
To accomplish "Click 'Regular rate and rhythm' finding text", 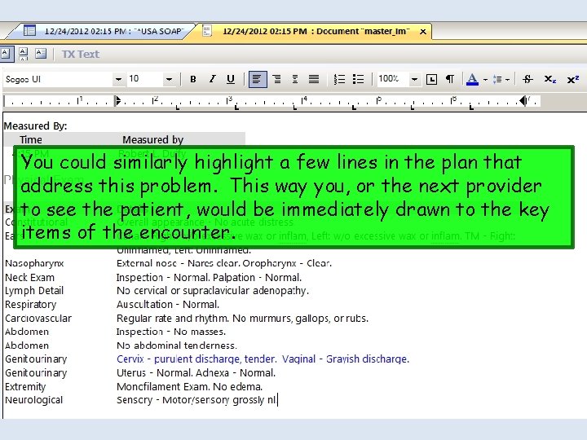I will click(x=173, y=319).
